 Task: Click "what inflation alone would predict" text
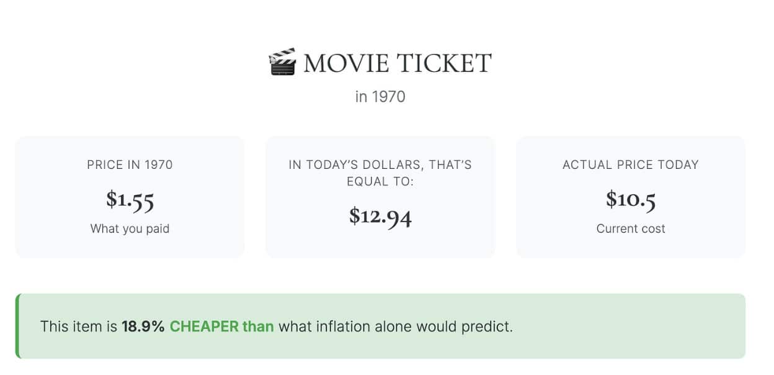395,326
